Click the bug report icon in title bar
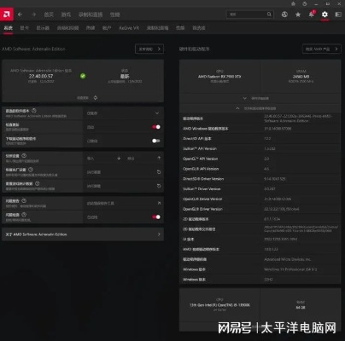 pos(293,4)
